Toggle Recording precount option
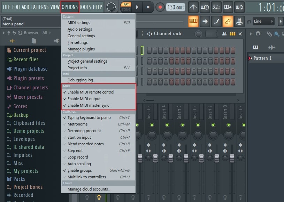The image size is (284, 202). click(x=99, y=131)
